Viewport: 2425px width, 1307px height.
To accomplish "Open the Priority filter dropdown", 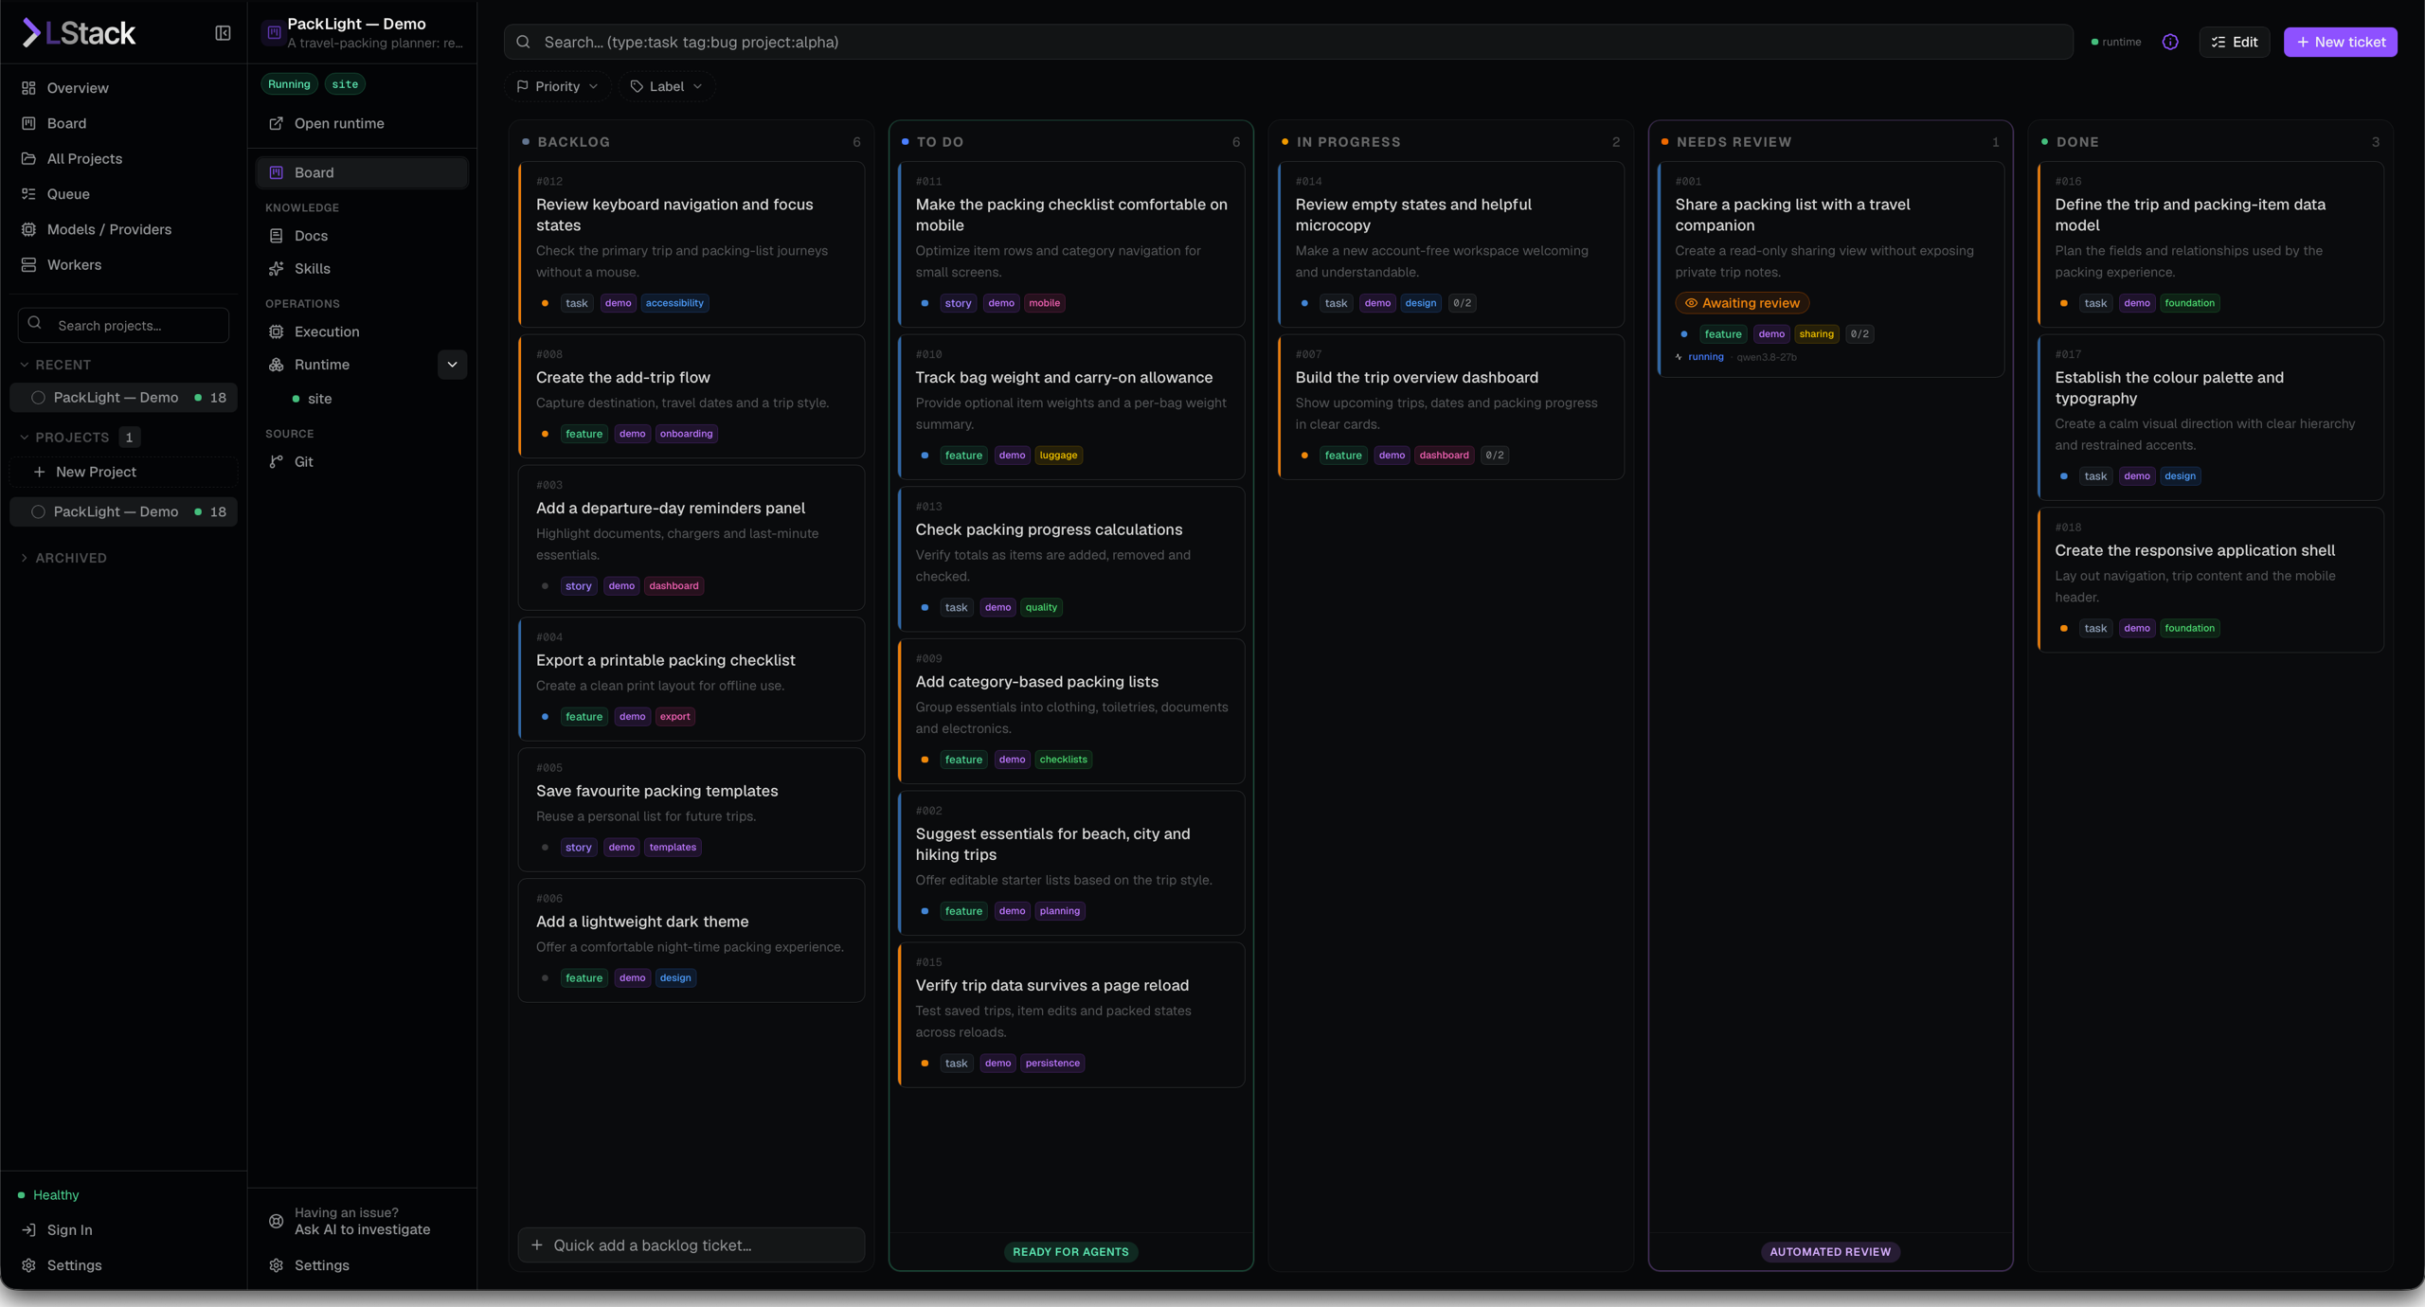I will (558, 86).
